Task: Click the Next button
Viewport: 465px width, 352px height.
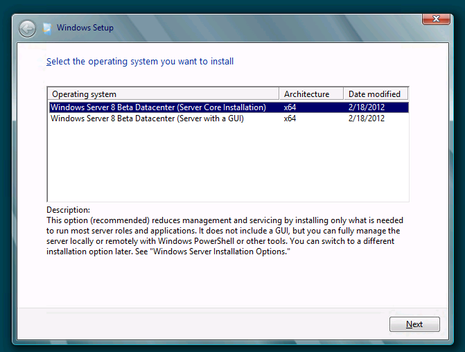Action: 414,324
